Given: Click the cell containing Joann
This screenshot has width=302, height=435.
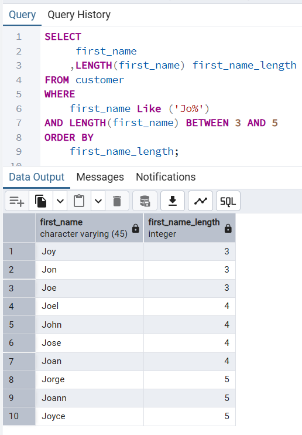Looking at the screenshot, I should [89, 398].
